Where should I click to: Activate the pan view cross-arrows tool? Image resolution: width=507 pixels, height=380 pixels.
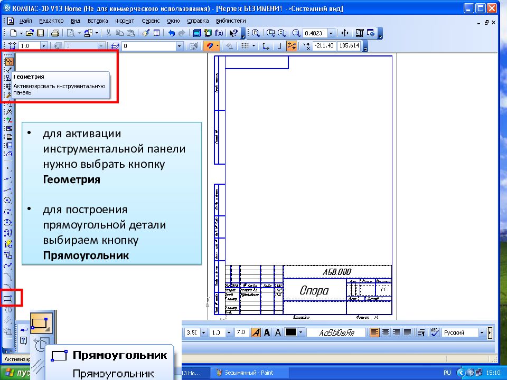tap(345, 33)
